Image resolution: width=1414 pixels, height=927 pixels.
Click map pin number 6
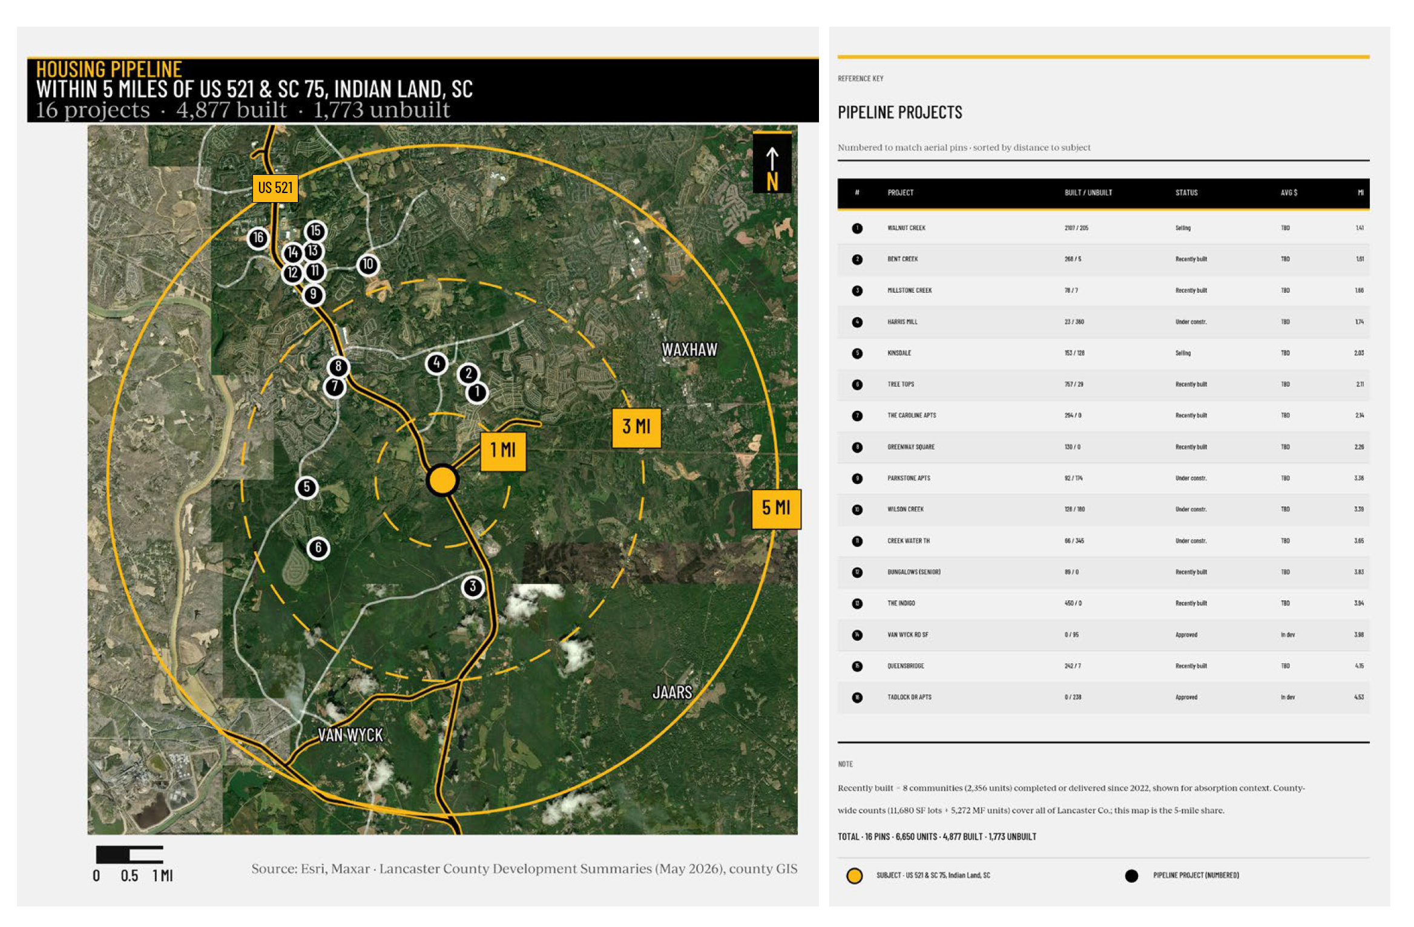pyautogui.click(x=318, y=548)
